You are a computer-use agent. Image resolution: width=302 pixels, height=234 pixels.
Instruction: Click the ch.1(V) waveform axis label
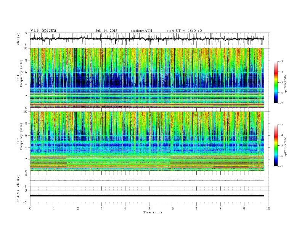click(18, 39)
